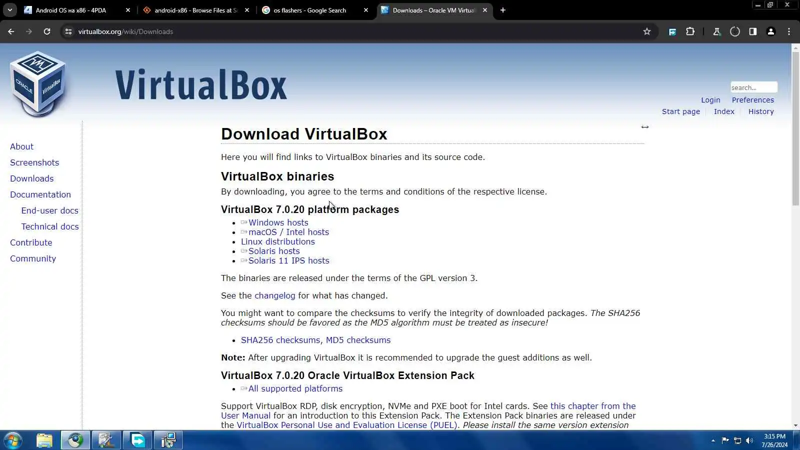Screen dimensions: 800x450
Task: Open Downloads in the sidebar
Action: [31, 178]
